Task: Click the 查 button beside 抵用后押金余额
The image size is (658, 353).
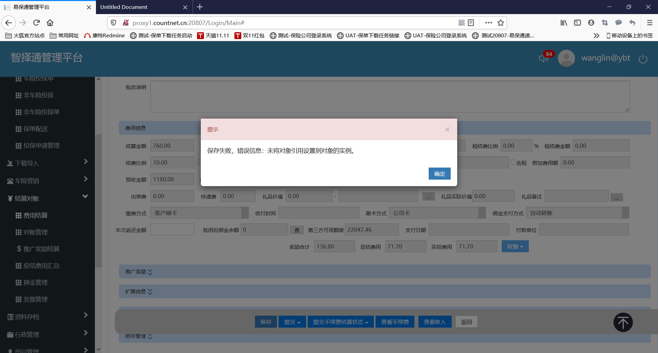Action: (x=297, y=230)
